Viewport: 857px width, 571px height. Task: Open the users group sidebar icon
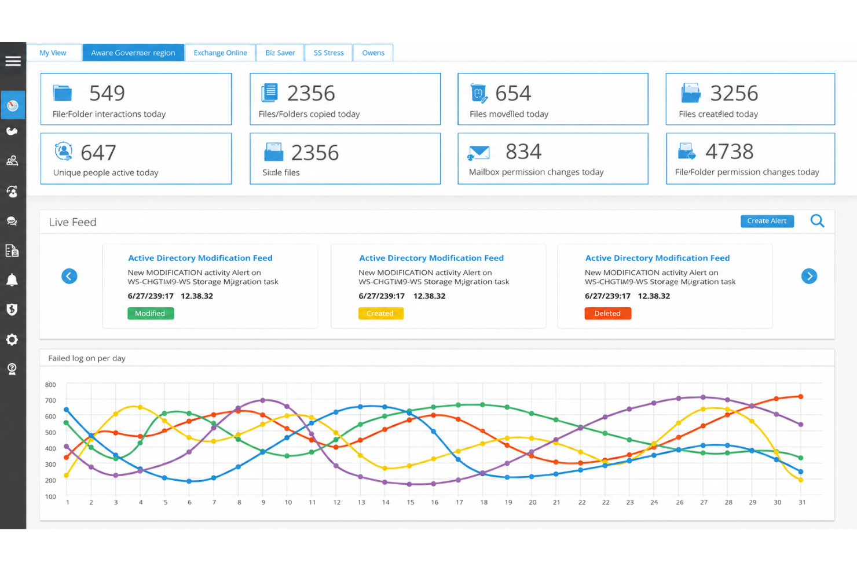click(x=12, y=161)
